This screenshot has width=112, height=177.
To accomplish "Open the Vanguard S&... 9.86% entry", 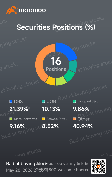I will 86,105.
